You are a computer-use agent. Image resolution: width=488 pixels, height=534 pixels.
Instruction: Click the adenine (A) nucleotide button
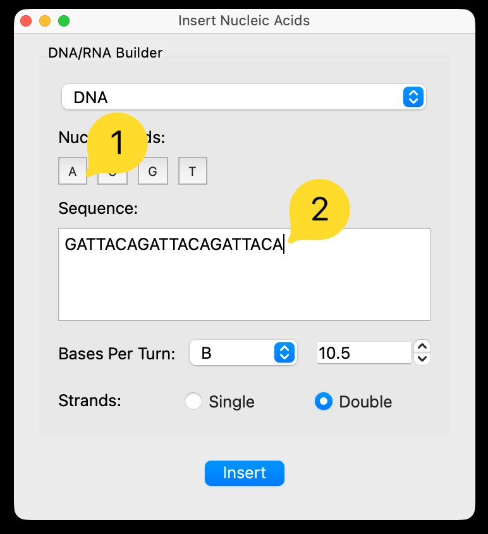(x=73, y=171)
